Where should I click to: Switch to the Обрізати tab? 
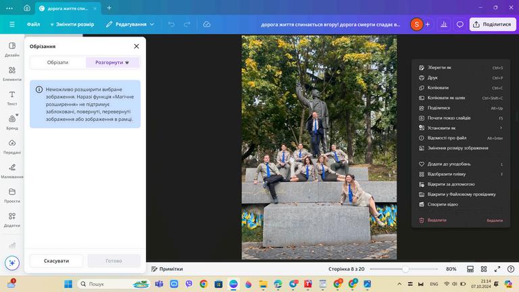click(57, 62)
